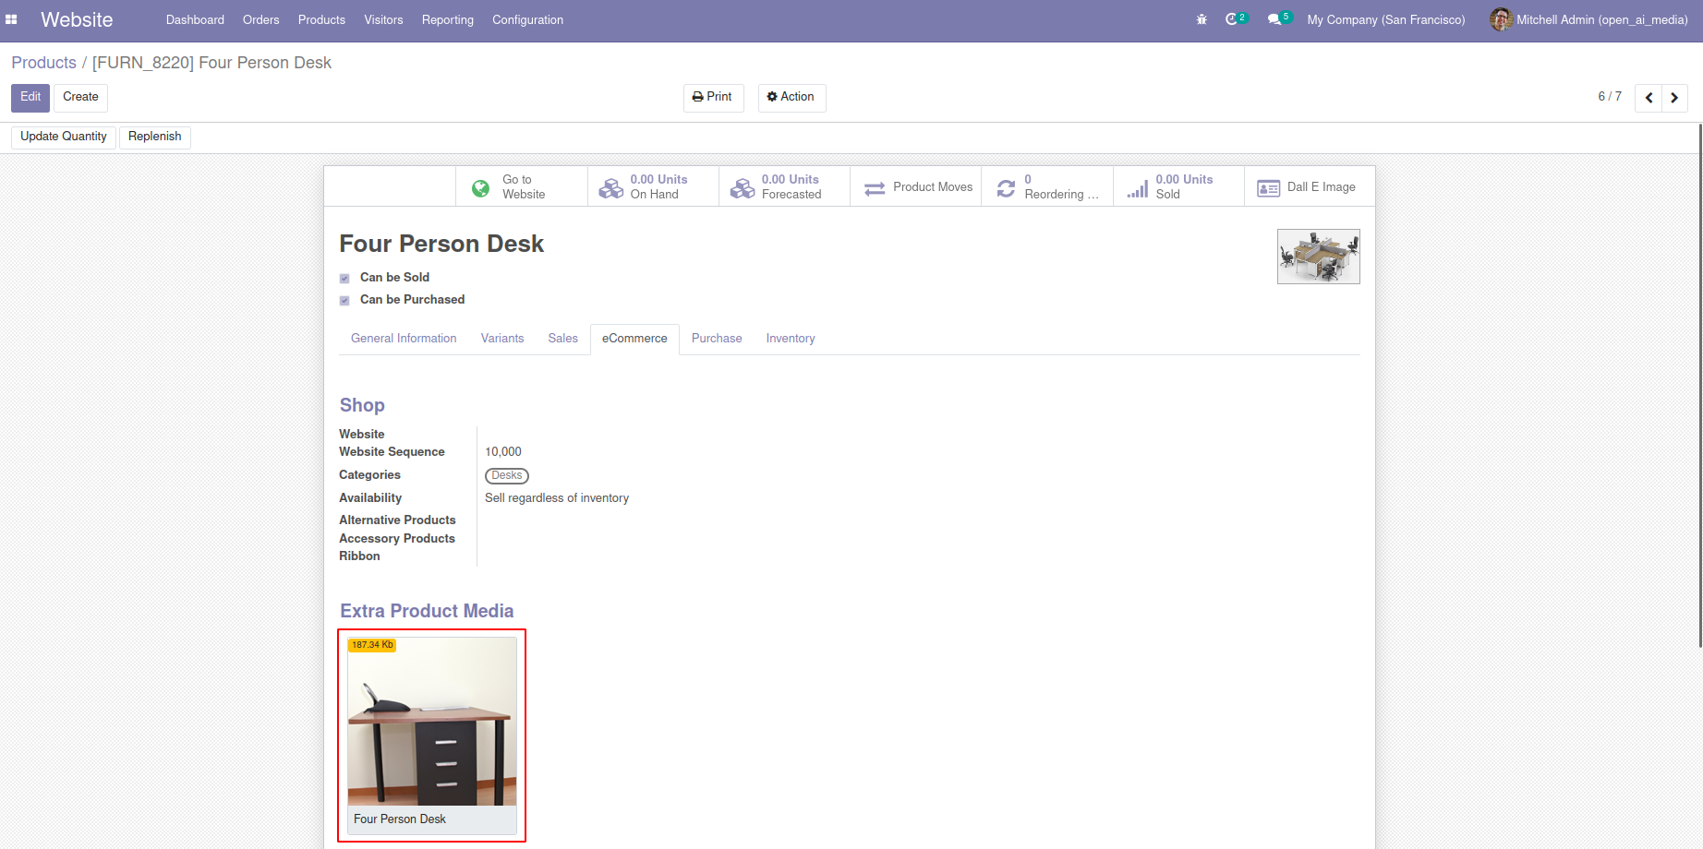Click the 10,000 Website Sequence value
This screenshot has height=849, width=1703.
point(503,452)
